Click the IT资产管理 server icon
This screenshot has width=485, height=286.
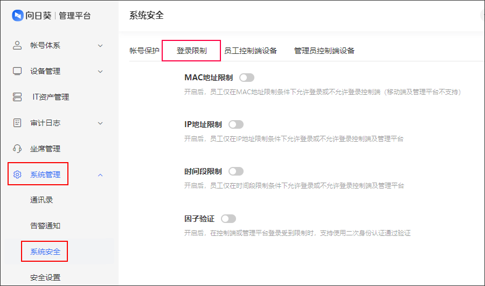click(x=17, y=97)
